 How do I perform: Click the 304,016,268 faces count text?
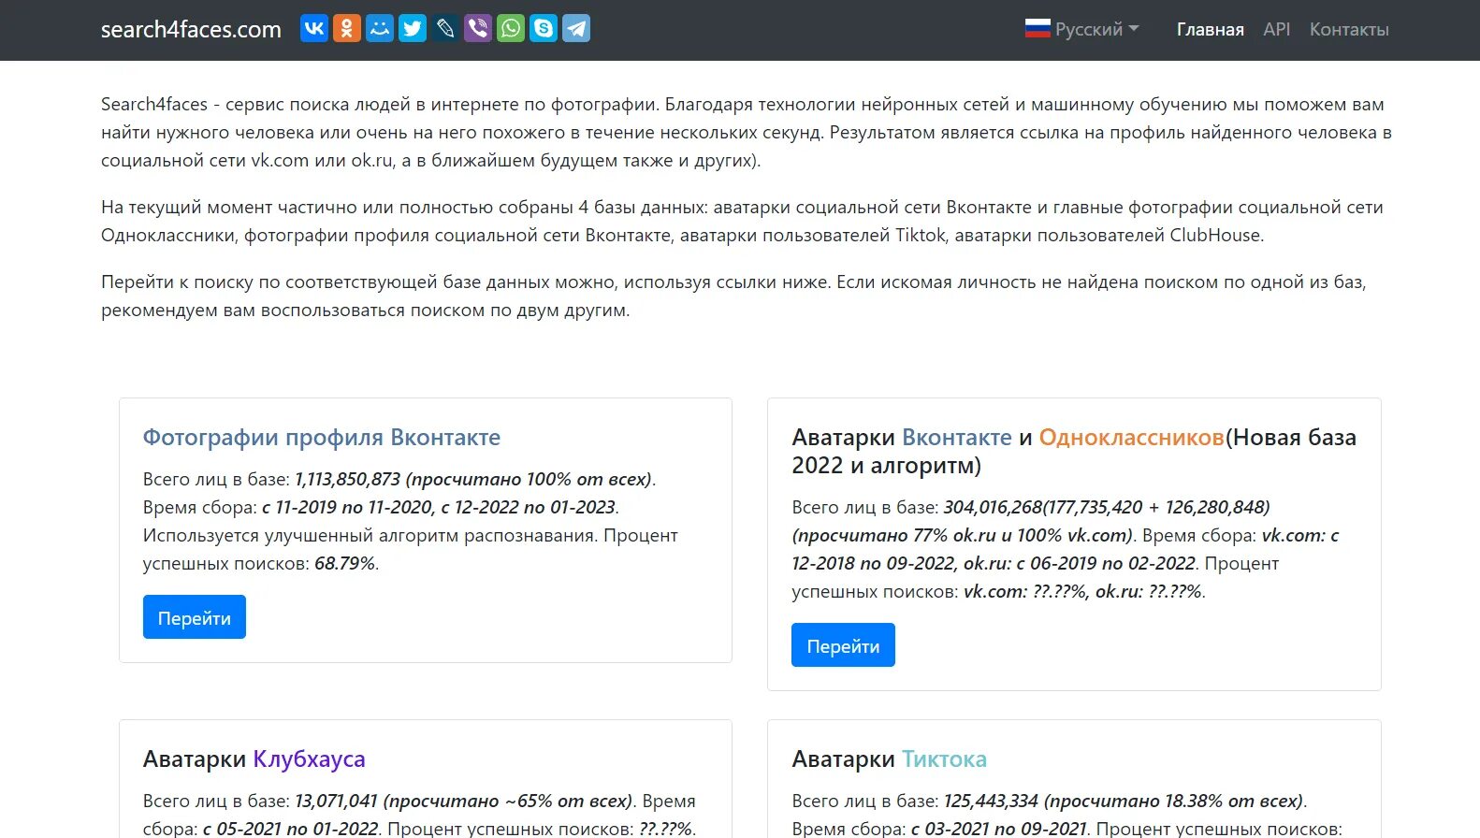[993, 507]
